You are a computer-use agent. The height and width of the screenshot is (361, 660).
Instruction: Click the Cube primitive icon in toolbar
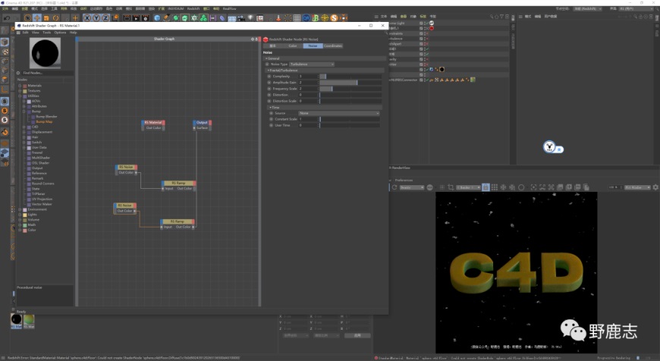click(x=157, y=18)
